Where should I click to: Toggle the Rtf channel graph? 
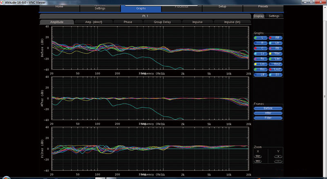(x=275, y=38)
